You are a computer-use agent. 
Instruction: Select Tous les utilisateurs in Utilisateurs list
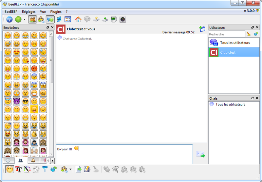[234, 43]
